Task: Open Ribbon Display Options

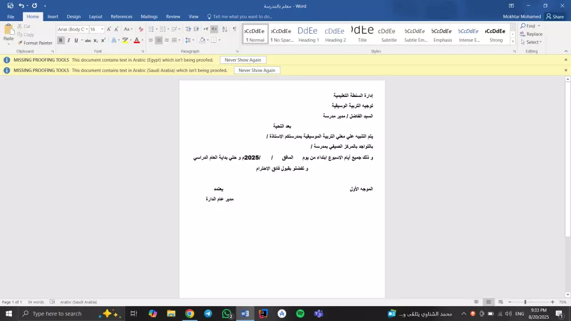Action: click(511, 6)
